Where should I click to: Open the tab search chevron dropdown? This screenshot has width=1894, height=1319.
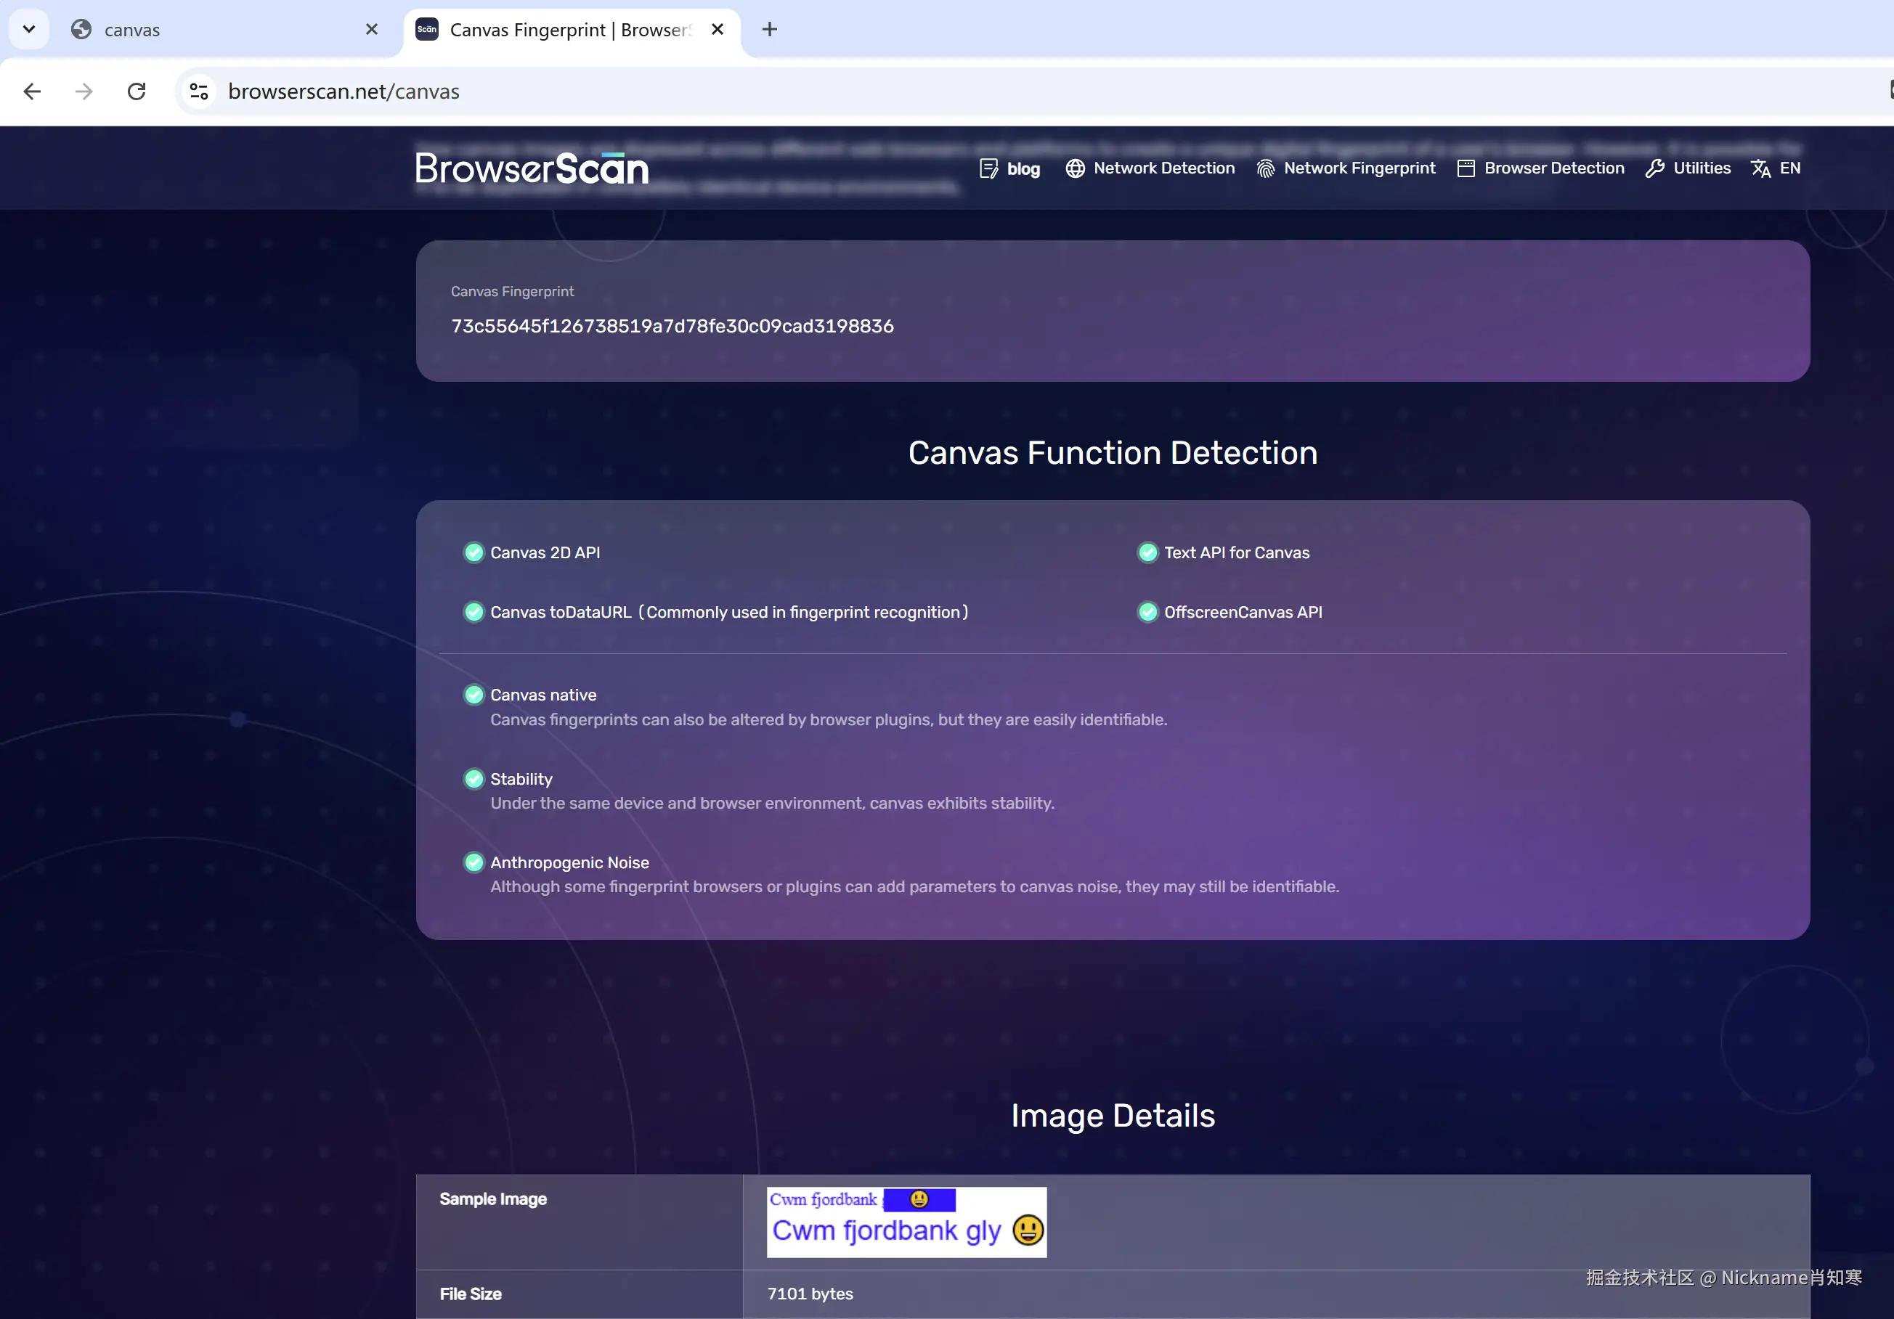[29, 30]
